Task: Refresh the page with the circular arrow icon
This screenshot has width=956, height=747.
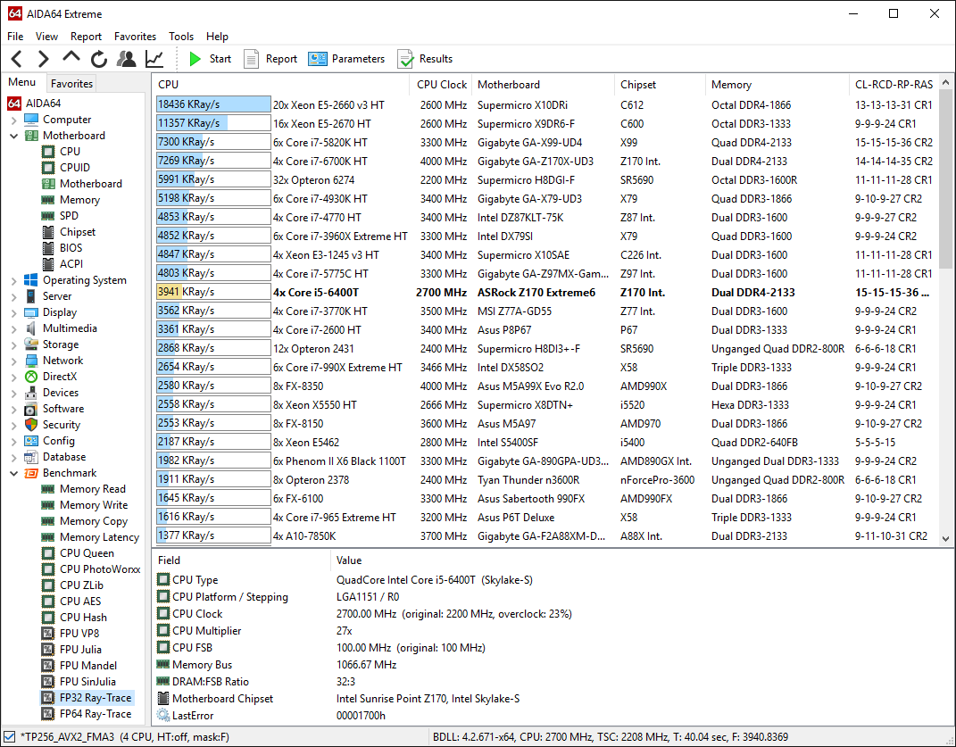Action: pos(99,59)
